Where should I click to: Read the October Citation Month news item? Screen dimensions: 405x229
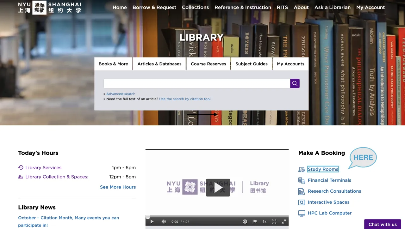[69, 221]
